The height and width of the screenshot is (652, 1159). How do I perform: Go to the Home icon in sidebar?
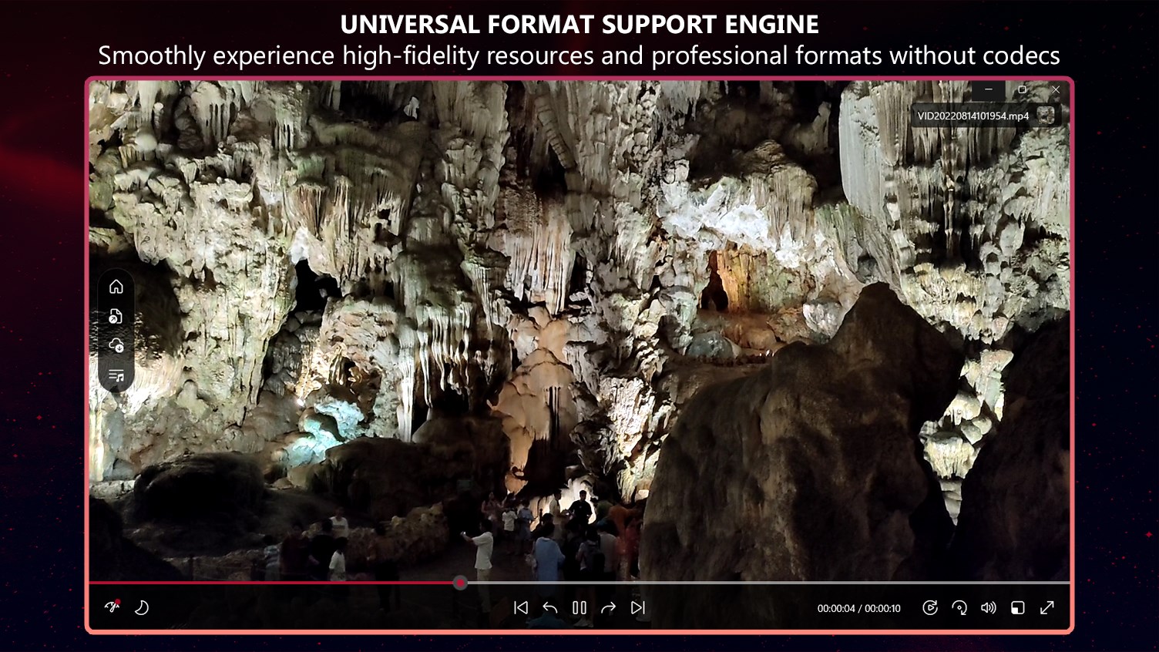(116, 287)
